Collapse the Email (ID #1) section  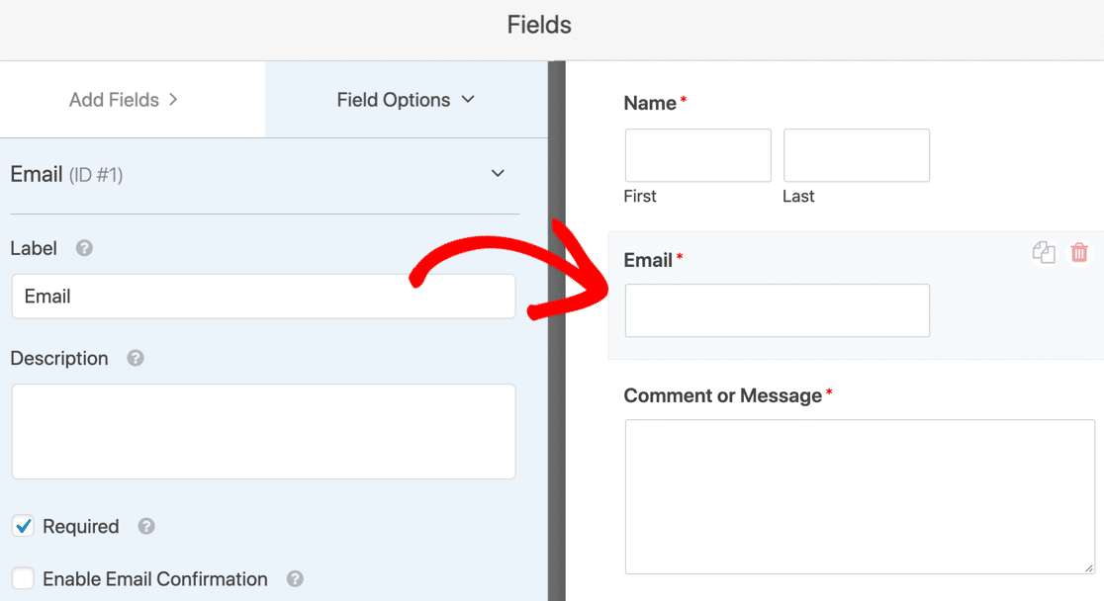tap(498, 174)
